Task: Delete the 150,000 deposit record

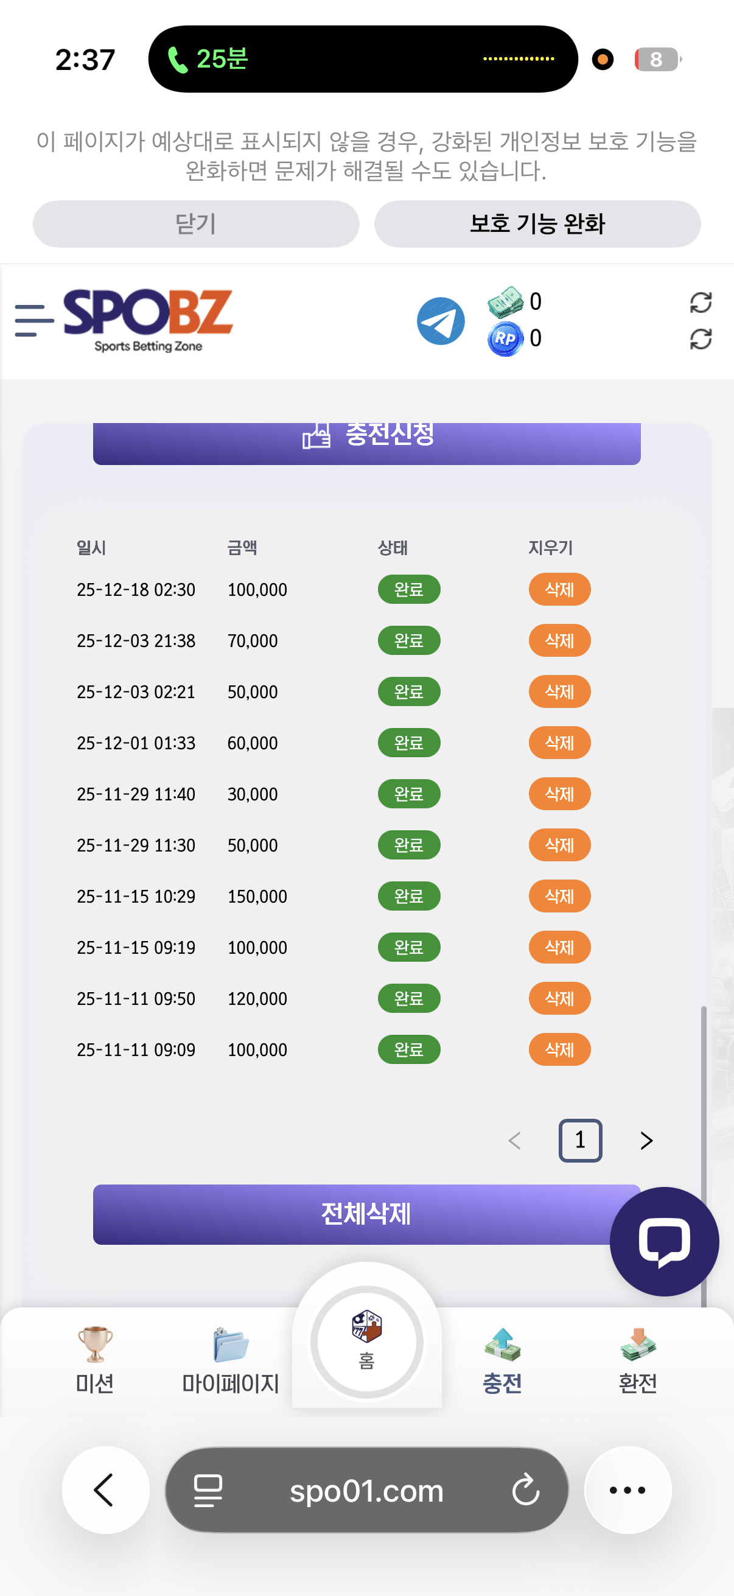Action: [559, 896]
